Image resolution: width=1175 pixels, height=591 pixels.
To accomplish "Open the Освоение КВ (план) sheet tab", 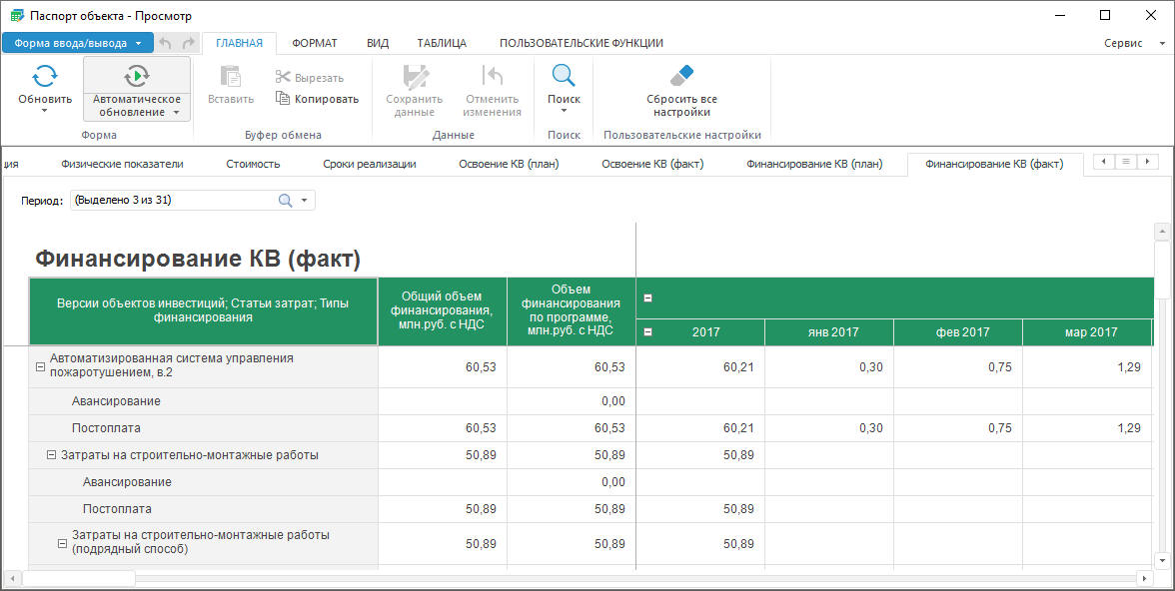I will 508,164.
